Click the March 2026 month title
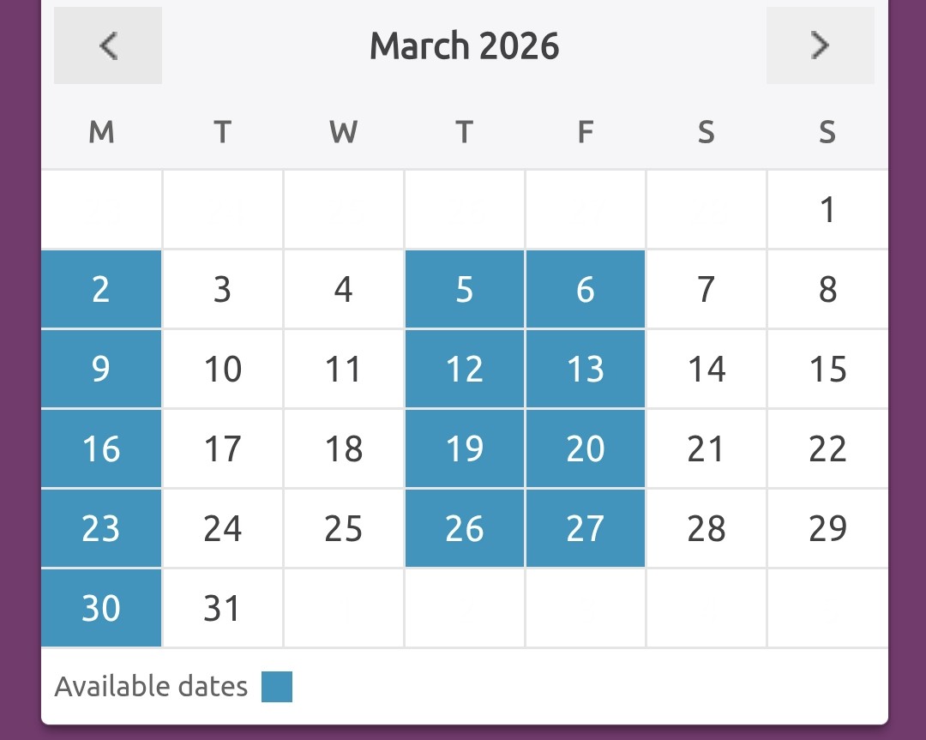The width and height of the screenshot is (926, 740). (464, 45)
